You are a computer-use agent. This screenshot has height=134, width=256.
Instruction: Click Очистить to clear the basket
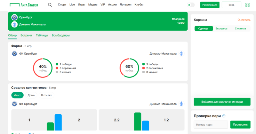click(244, 20)
